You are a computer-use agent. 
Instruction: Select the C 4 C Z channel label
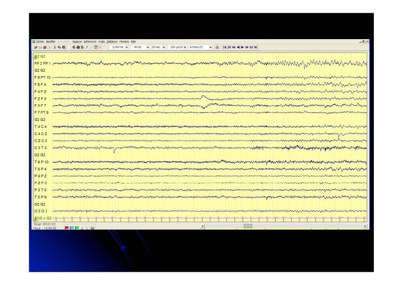pos(41,133)
